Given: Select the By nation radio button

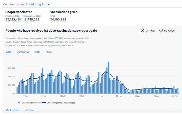Looking at the screenshot, I should pos(161,30).
